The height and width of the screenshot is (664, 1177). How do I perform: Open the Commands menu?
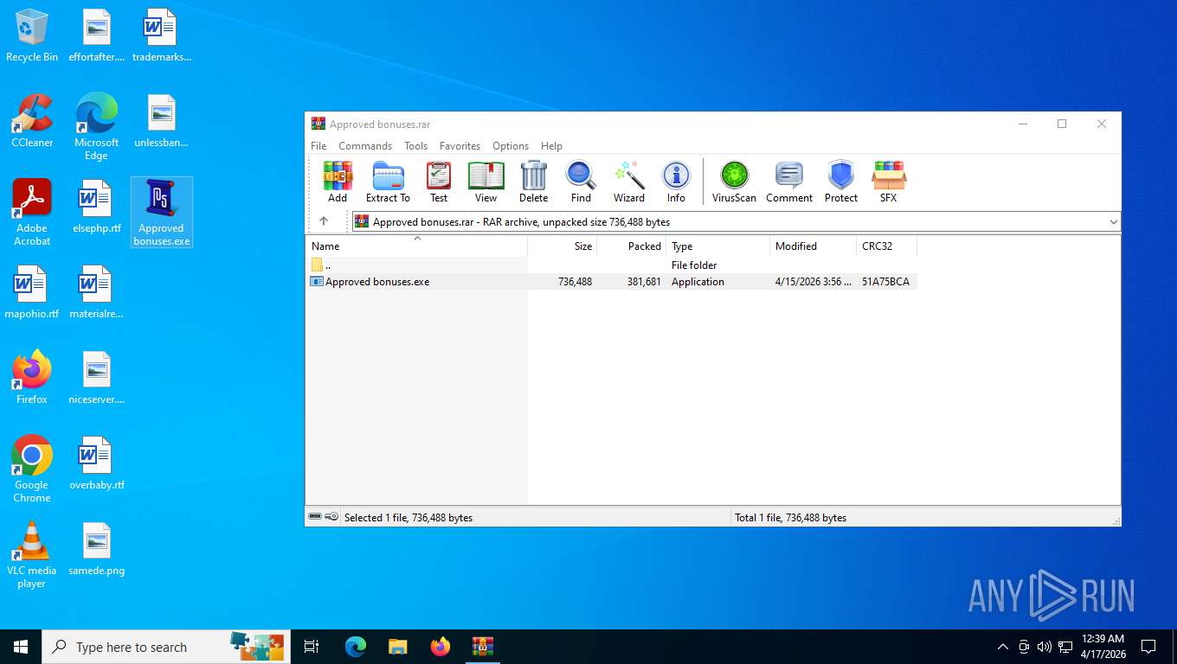tap(365, 146)
